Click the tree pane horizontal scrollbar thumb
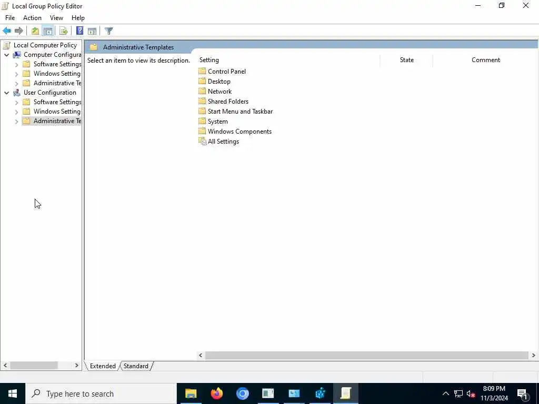The height and width of the screenshot is (404, 539). click(34, 366)
